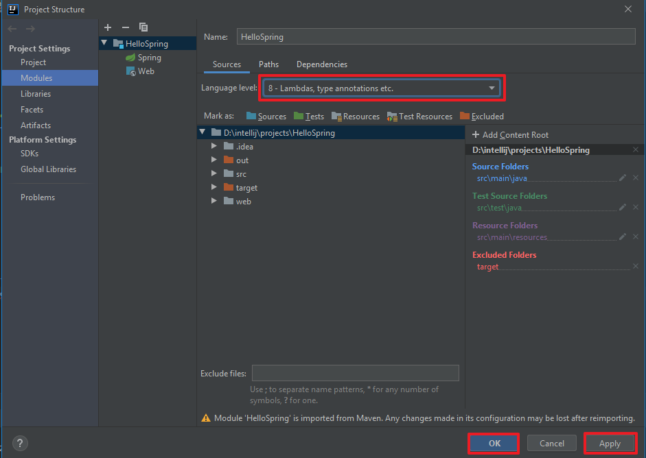Select the src folder in tree

click(x=241, y=174)
